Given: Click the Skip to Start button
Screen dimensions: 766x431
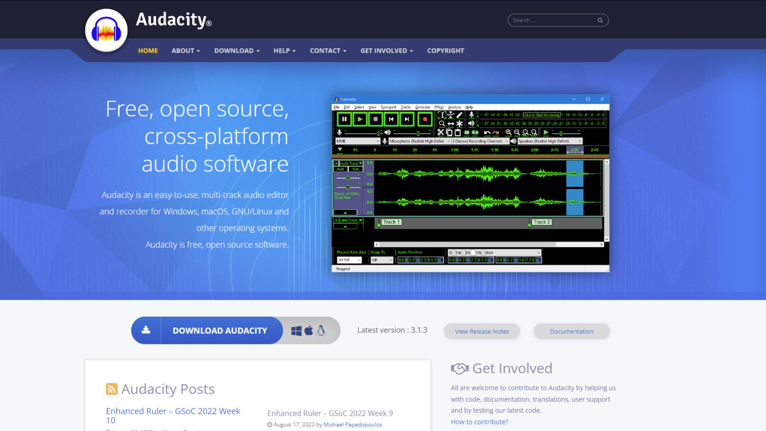Looking at the screenshot, I should tap(391, 119).
